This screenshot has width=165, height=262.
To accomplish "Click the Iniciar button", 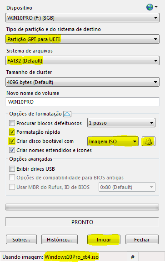I will pos(104,240).
